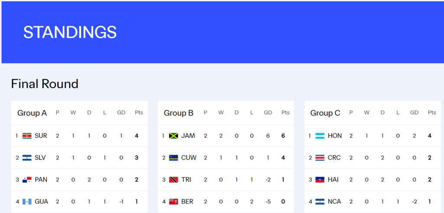
Task: Click the Haiti flag icon
Action: click(320, 180)
